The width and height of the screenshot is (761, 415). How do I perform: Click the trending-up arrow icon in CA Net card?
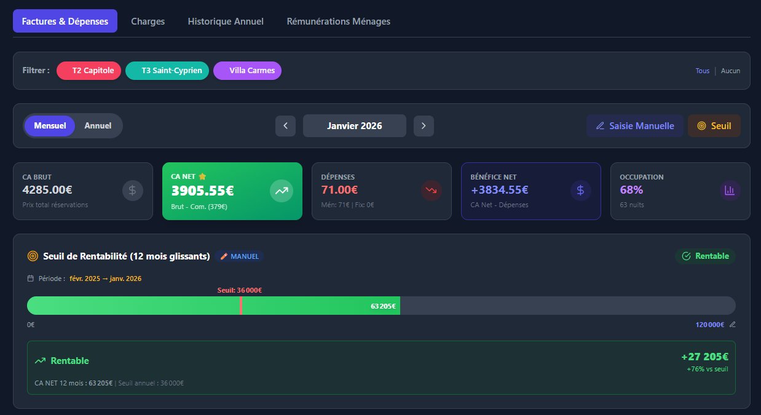pos(282,191)
